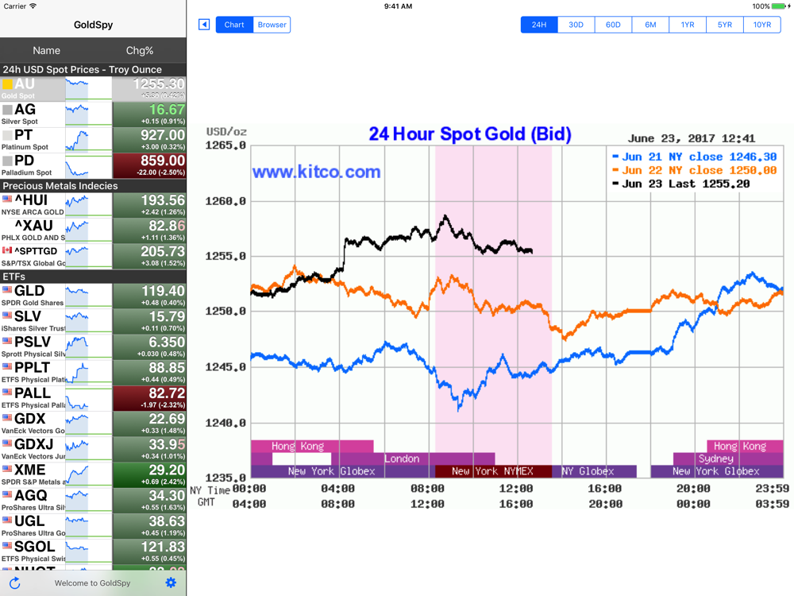
Task: Click the Jun 22 NY close legend entry
Action: pos(694,170)
